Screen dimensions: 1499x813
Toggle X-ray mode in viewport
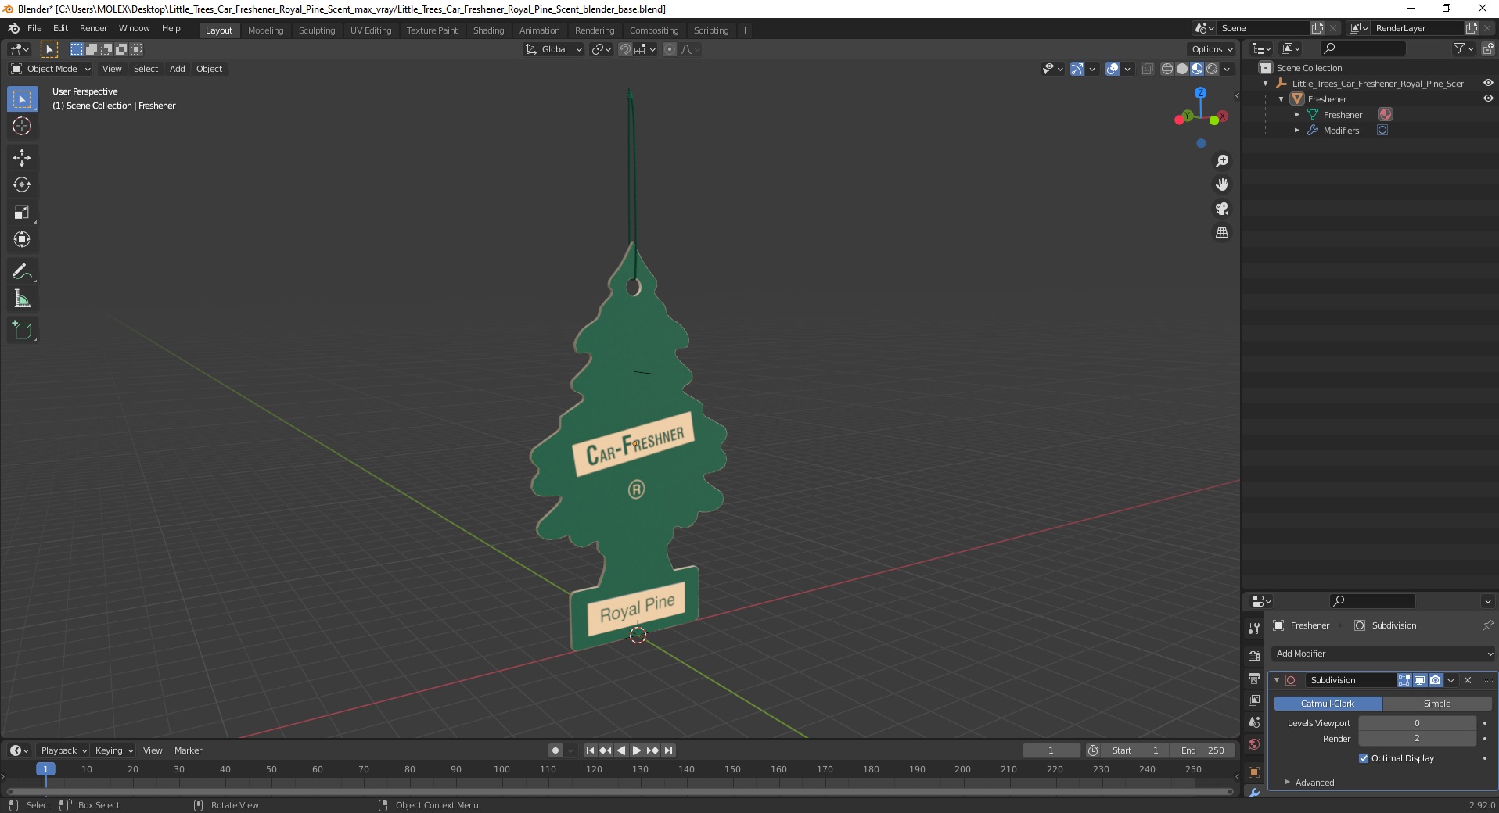tap(1148, 69)
